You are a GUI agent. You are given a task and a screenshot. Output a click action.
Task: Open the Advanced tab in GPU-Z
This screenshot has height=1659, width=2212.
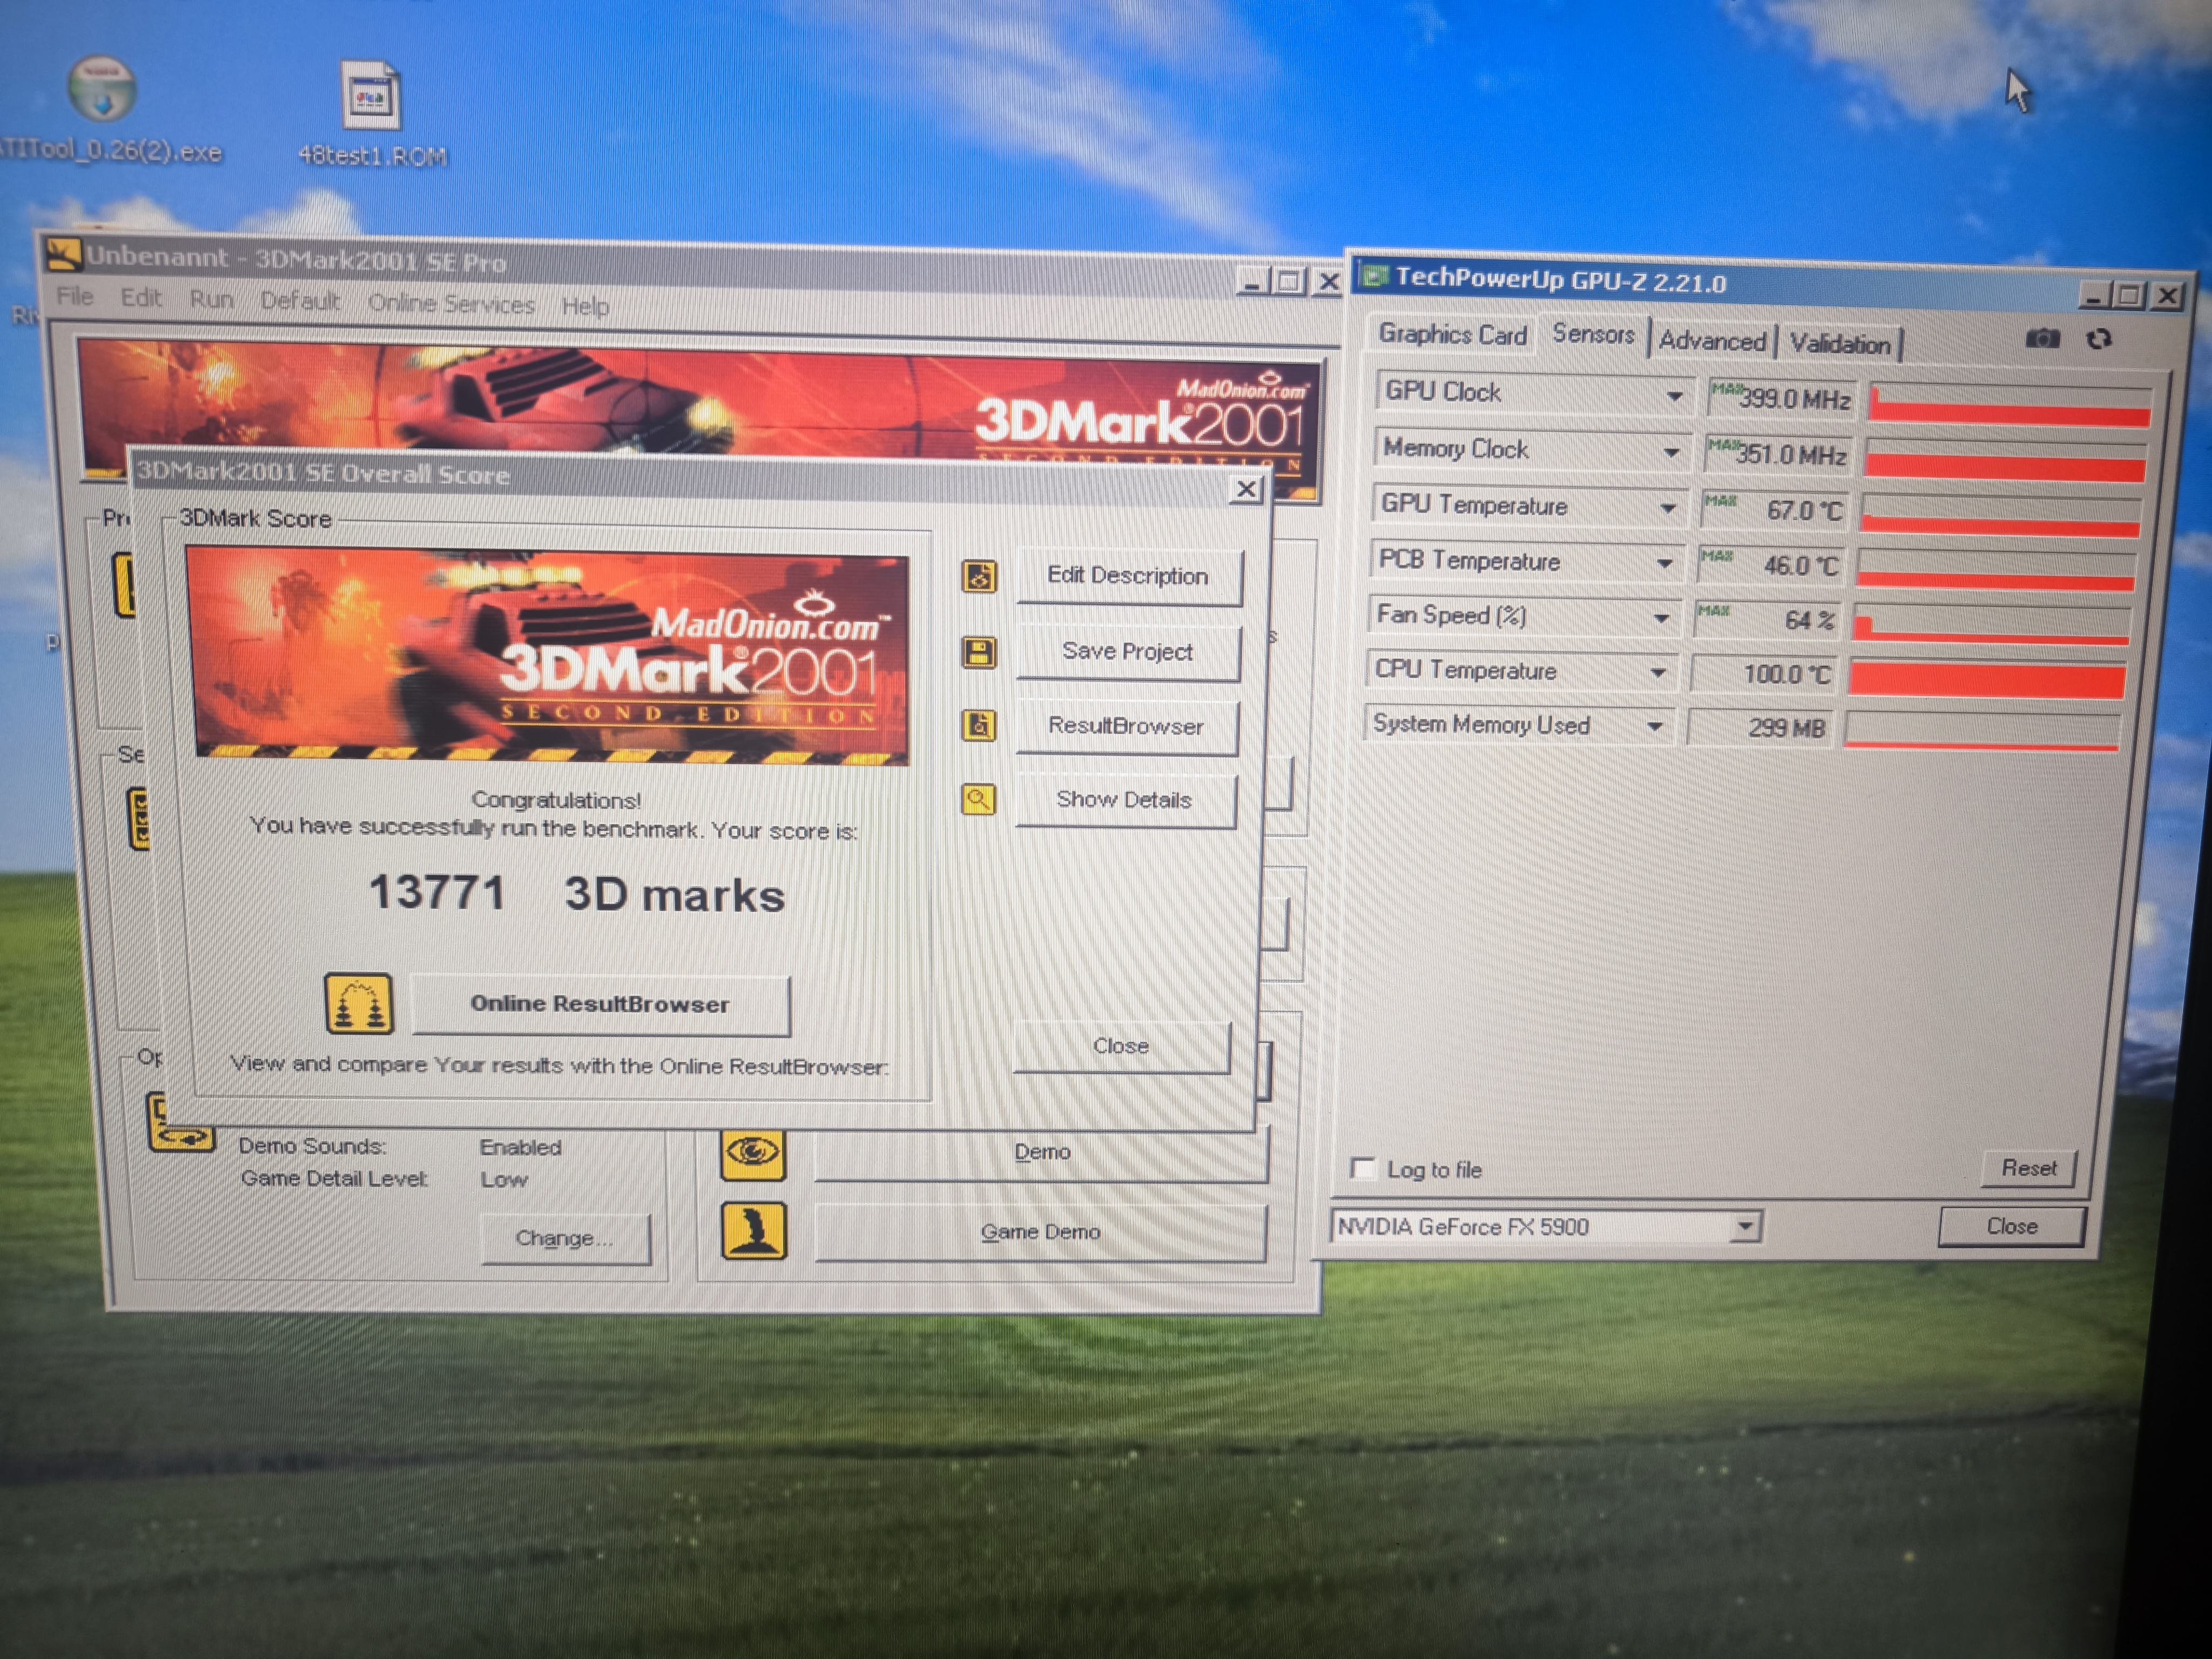click(1711, 341)
